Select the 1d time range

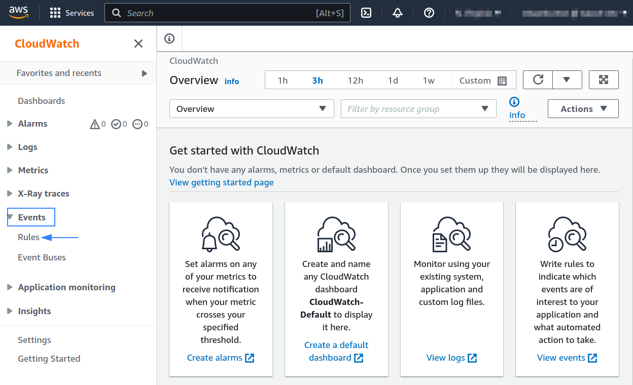pos(393,80)
